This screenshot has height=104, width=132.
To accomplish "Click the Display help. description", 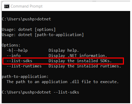I will click(x=64, y=50).
